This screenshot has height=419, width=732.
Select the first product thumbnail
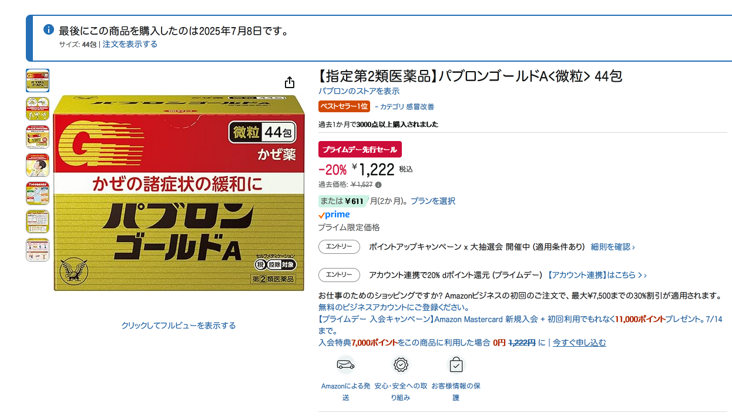tap(38, 81)
